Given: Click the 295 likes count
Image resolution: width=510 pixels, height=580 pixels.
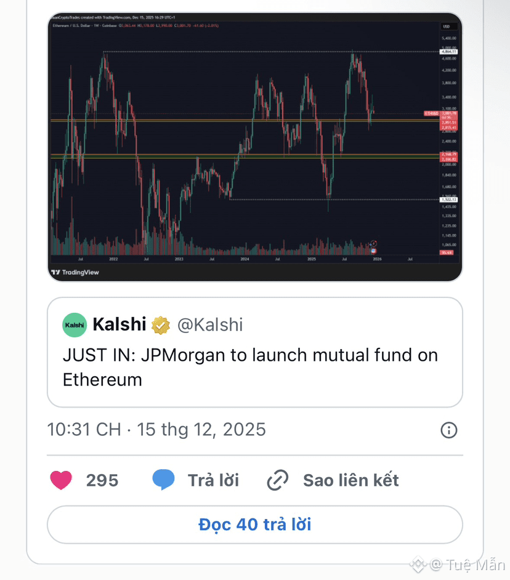Looking at the screenshot, I should coord(102,480).
